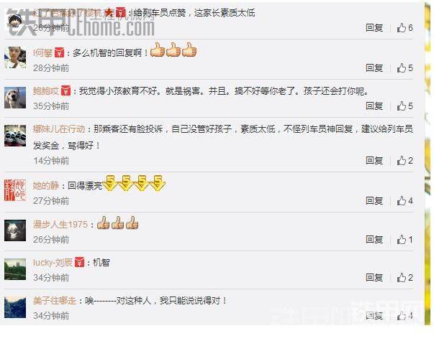434x341 pixels.
Task: Open 她的静's red seal avatar
Action: coord(15,190)
